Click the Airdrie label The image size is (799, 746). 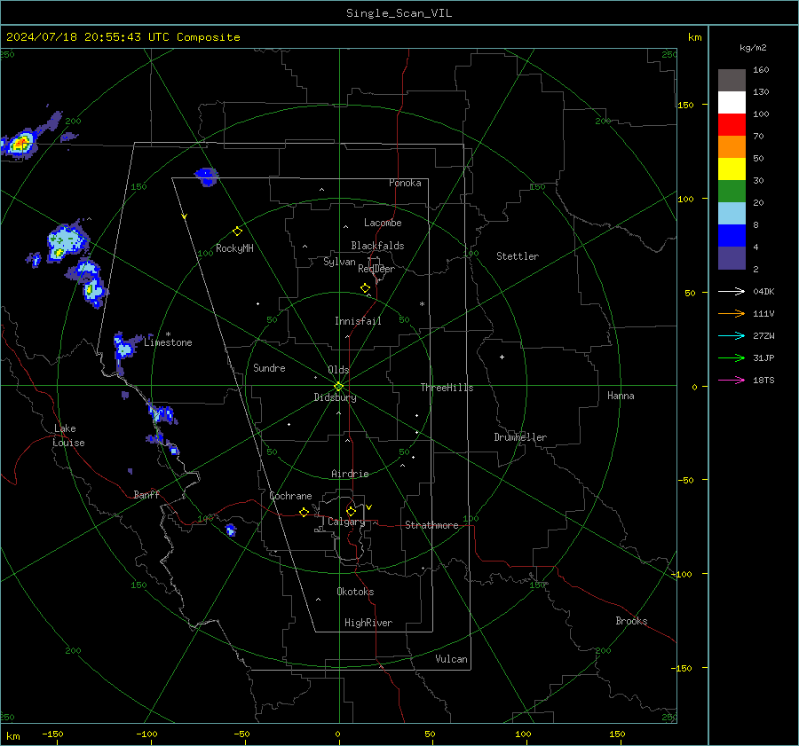coord(350,474)
